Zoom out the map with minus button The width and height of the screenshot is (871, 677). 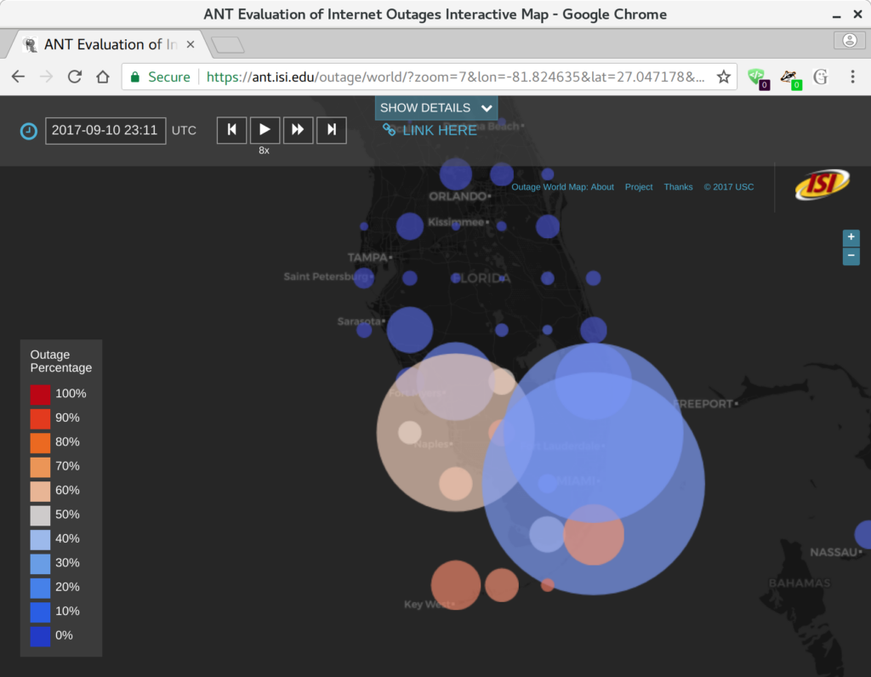click(851, 256)
